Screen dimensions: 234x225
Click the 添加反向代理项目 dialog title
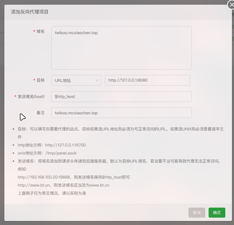point(30,12)
